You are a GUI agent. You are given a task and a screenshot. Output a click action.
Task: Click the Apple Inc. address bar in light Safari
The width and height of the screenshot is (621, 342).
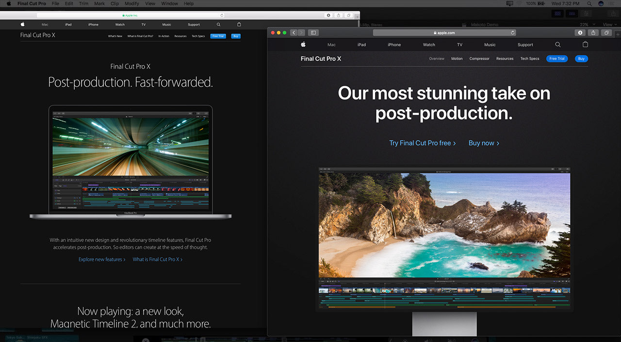[131, 16]
